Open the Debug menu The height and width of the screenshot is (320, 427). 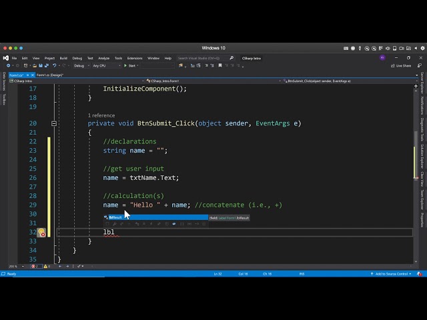pos(77,58)
